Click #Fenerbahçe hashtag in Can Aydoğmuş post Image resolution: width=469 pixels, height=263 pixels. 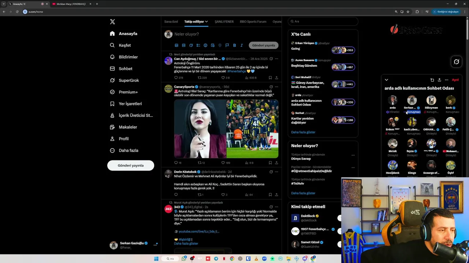(x=237, y=71)
